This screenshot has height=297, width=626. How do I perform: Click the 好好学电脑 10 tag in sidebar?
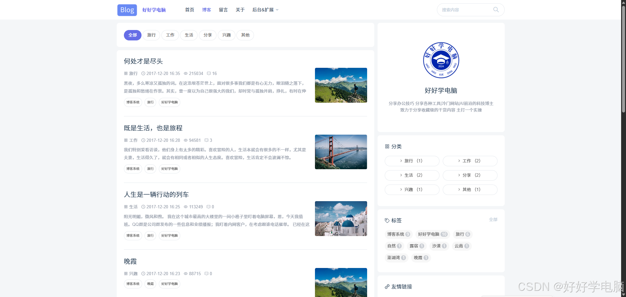pyautogui.click(x=433, y=234)
